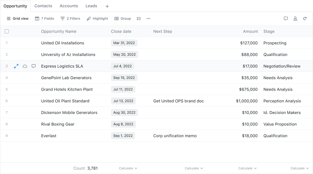This screenshot has height=174, width=313.
Task: Select the Opportunity tab
Action: [x=15, y=6]
